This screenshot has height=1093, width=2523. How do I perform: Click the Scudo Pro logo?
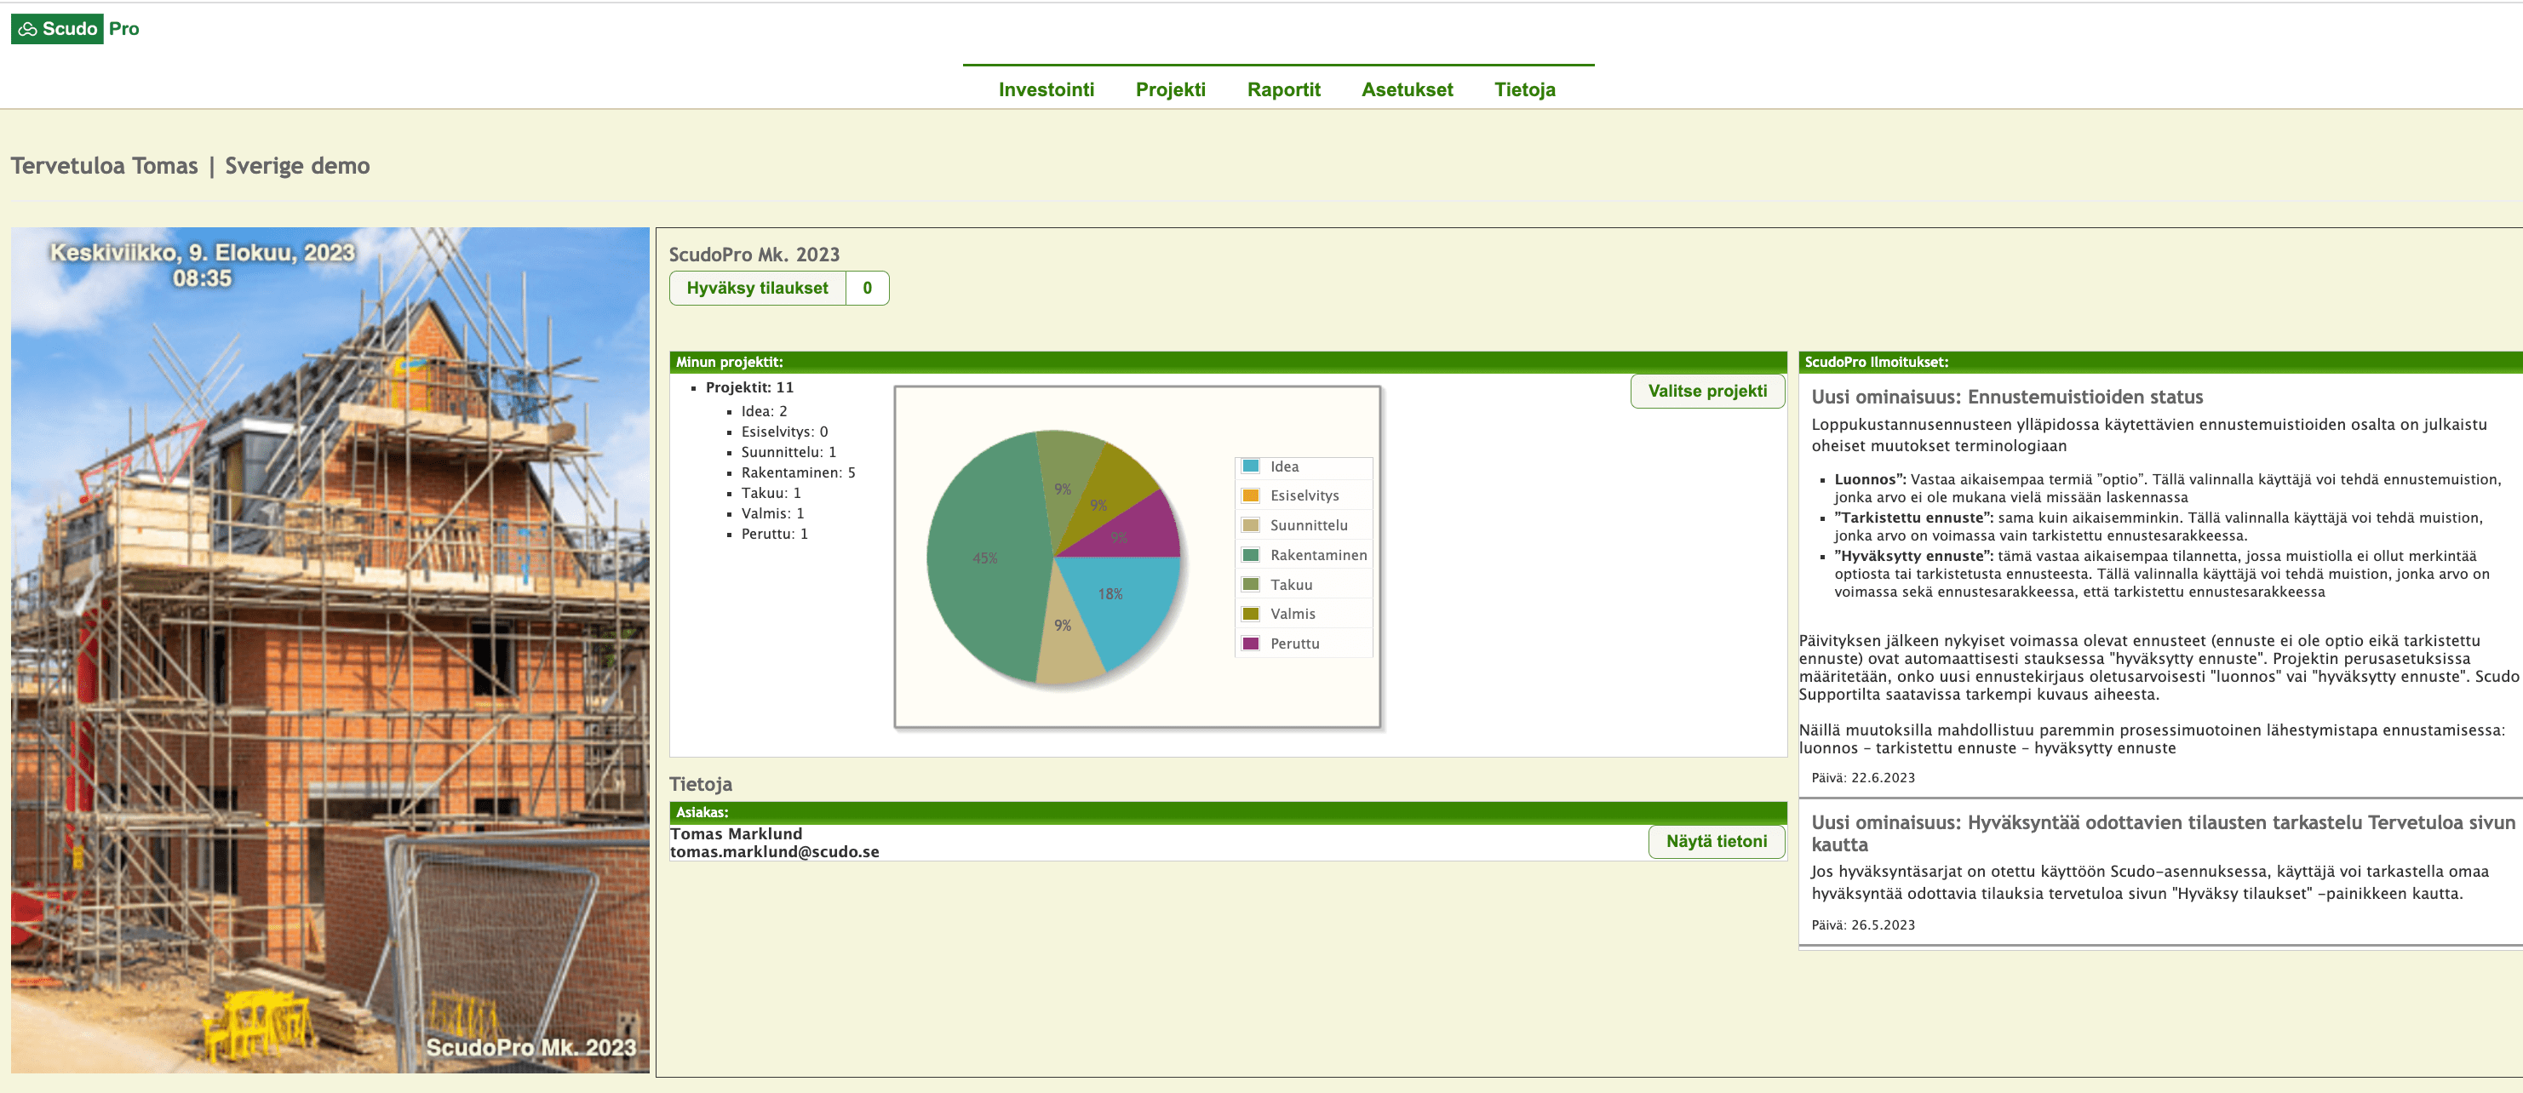pyautogui.click(x=76, y=28)
